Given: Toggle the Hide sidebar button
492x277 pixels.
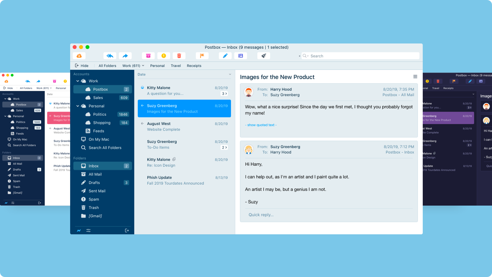Looking at the screenshot, I should click(x=82, y=66).
